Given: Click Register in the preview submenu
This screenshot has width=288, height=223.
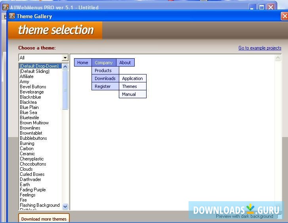Looking at the screenshot, I should pyautogui.click(x=105, y=86).
